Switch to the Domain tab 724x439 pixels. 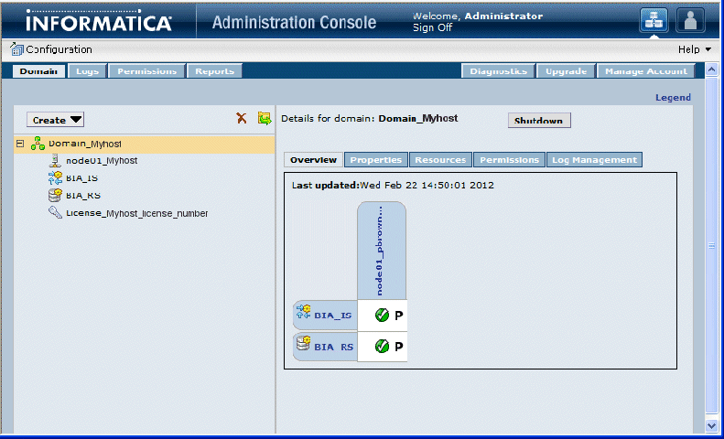(x=38, y=71)
